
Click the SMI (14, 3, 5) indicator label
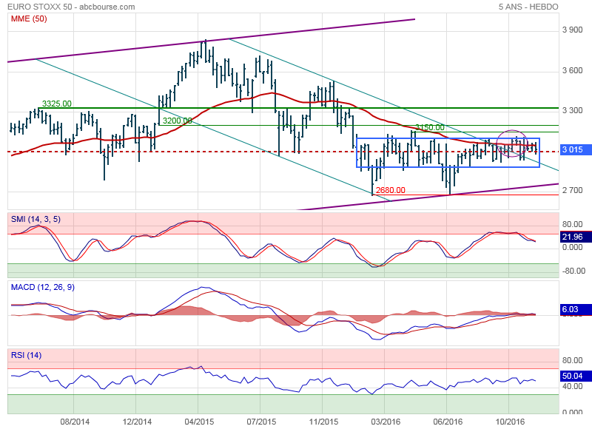(x=36, y=219)
